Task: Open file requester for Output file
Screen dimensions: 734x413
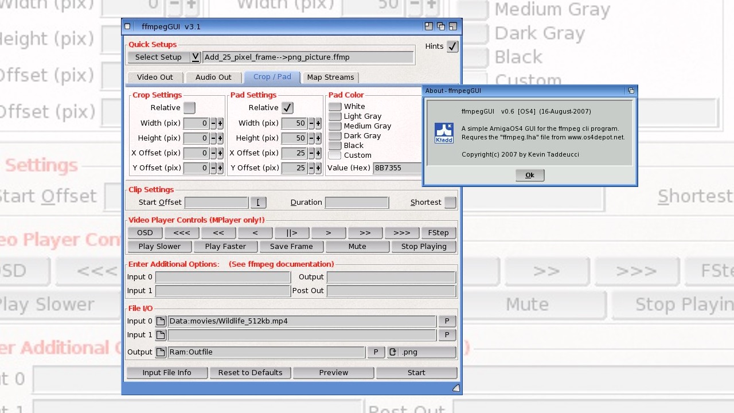Action: click(x=161, y=352)
